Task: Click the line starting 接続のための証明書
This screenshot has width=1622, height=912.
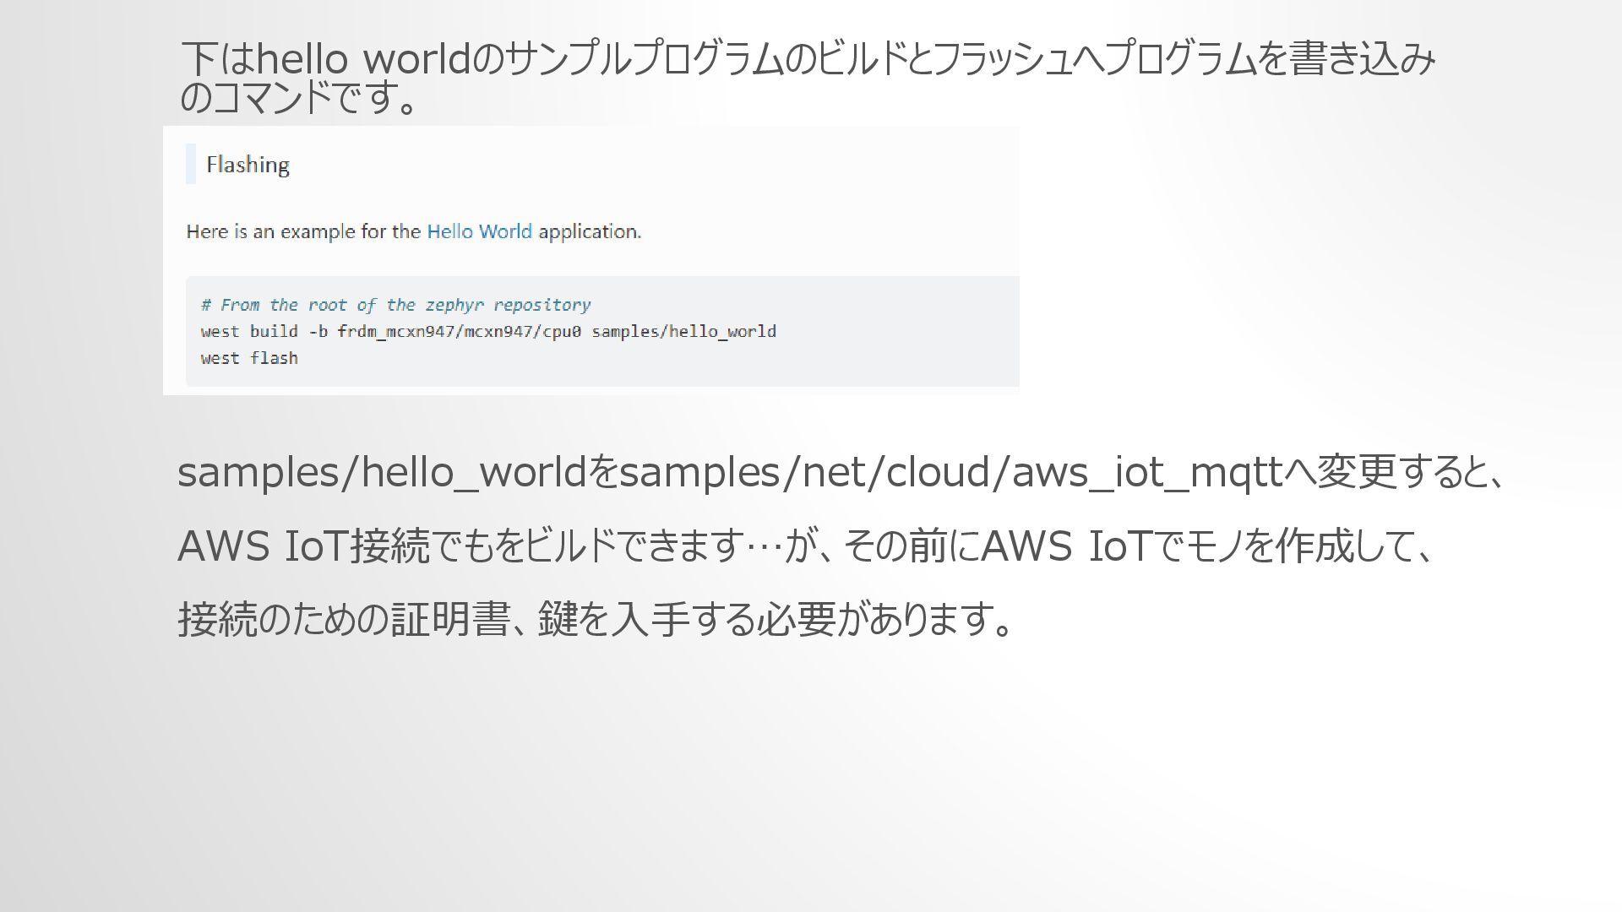Action: (x=596, y=619)
